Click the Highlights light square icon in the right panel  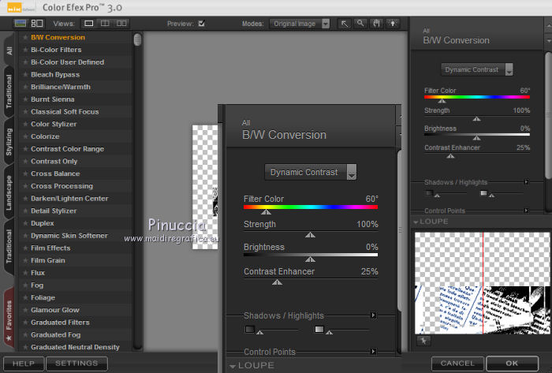pyautogui.click(x=483, y=193)
